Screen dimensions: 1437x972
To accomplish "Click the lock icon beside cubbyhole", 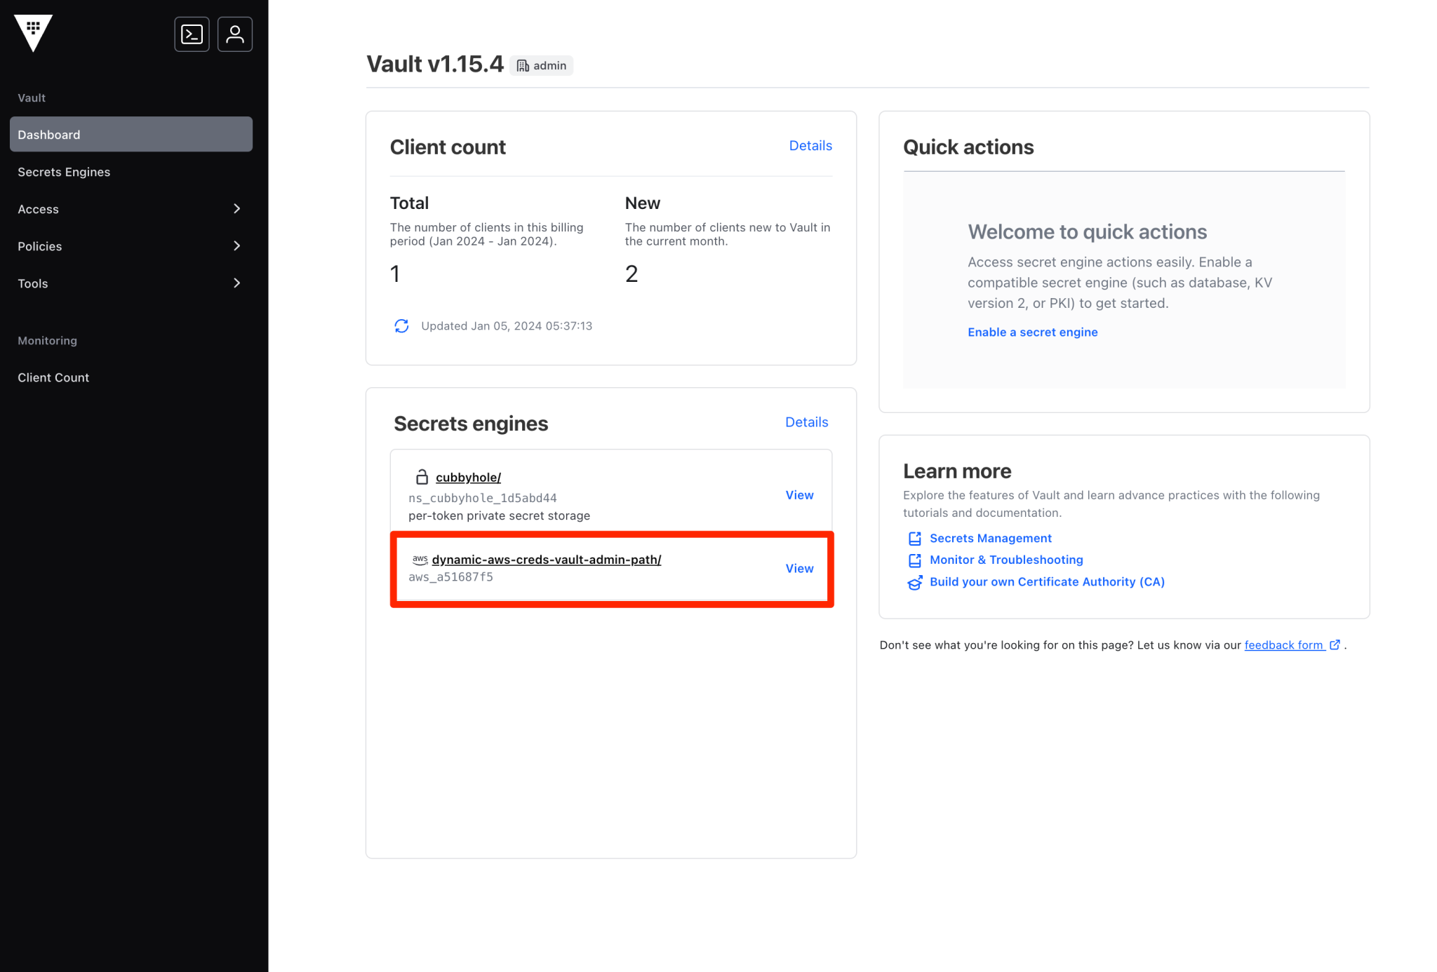I will click(x=421, y=477).
